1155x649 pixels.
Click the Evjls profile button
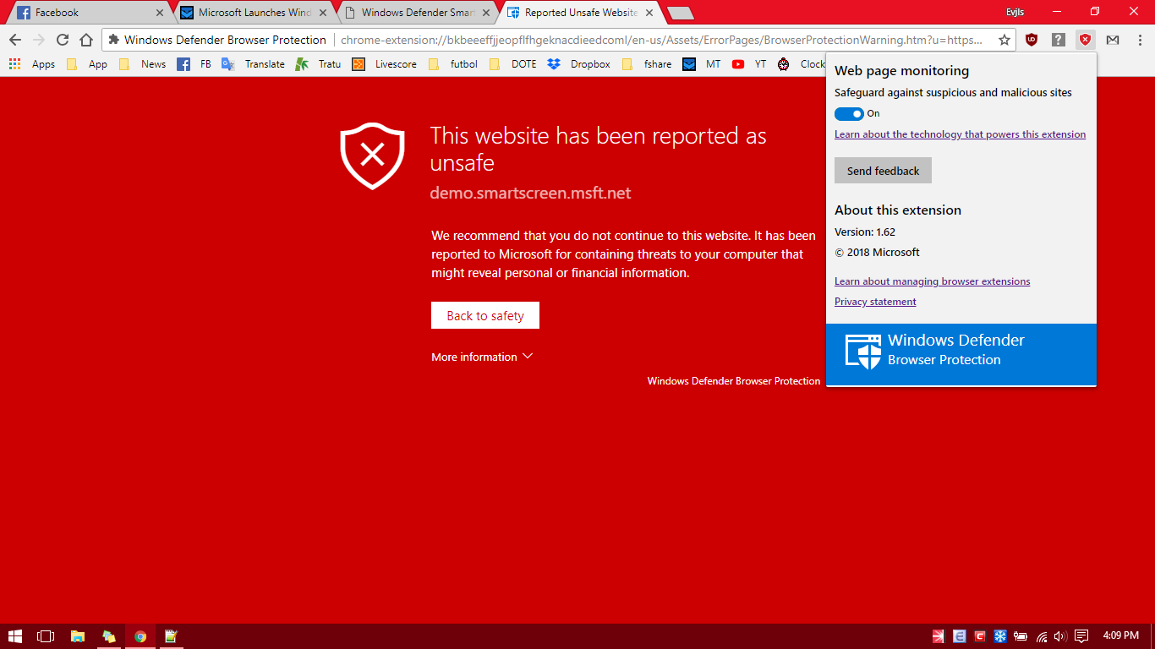tap(1015, 12)
